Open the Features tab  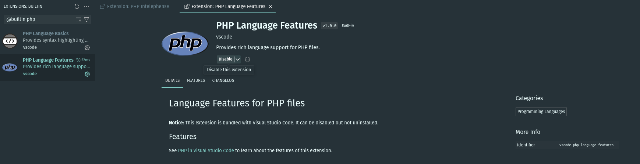click(x=196, y=80)
